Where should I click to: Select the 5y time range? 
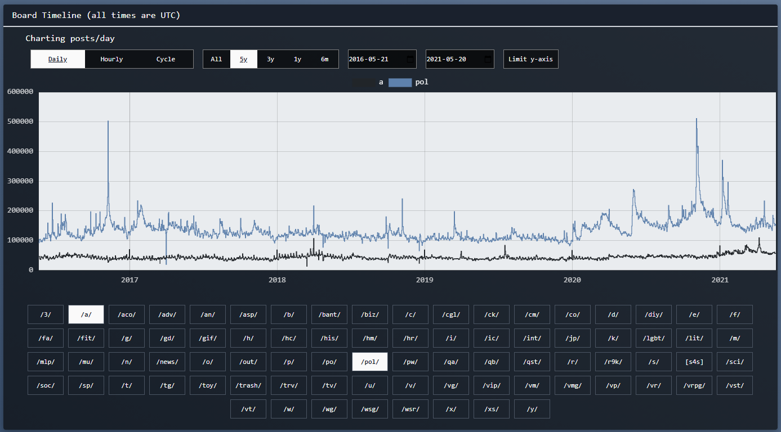[x=243, y=59]
